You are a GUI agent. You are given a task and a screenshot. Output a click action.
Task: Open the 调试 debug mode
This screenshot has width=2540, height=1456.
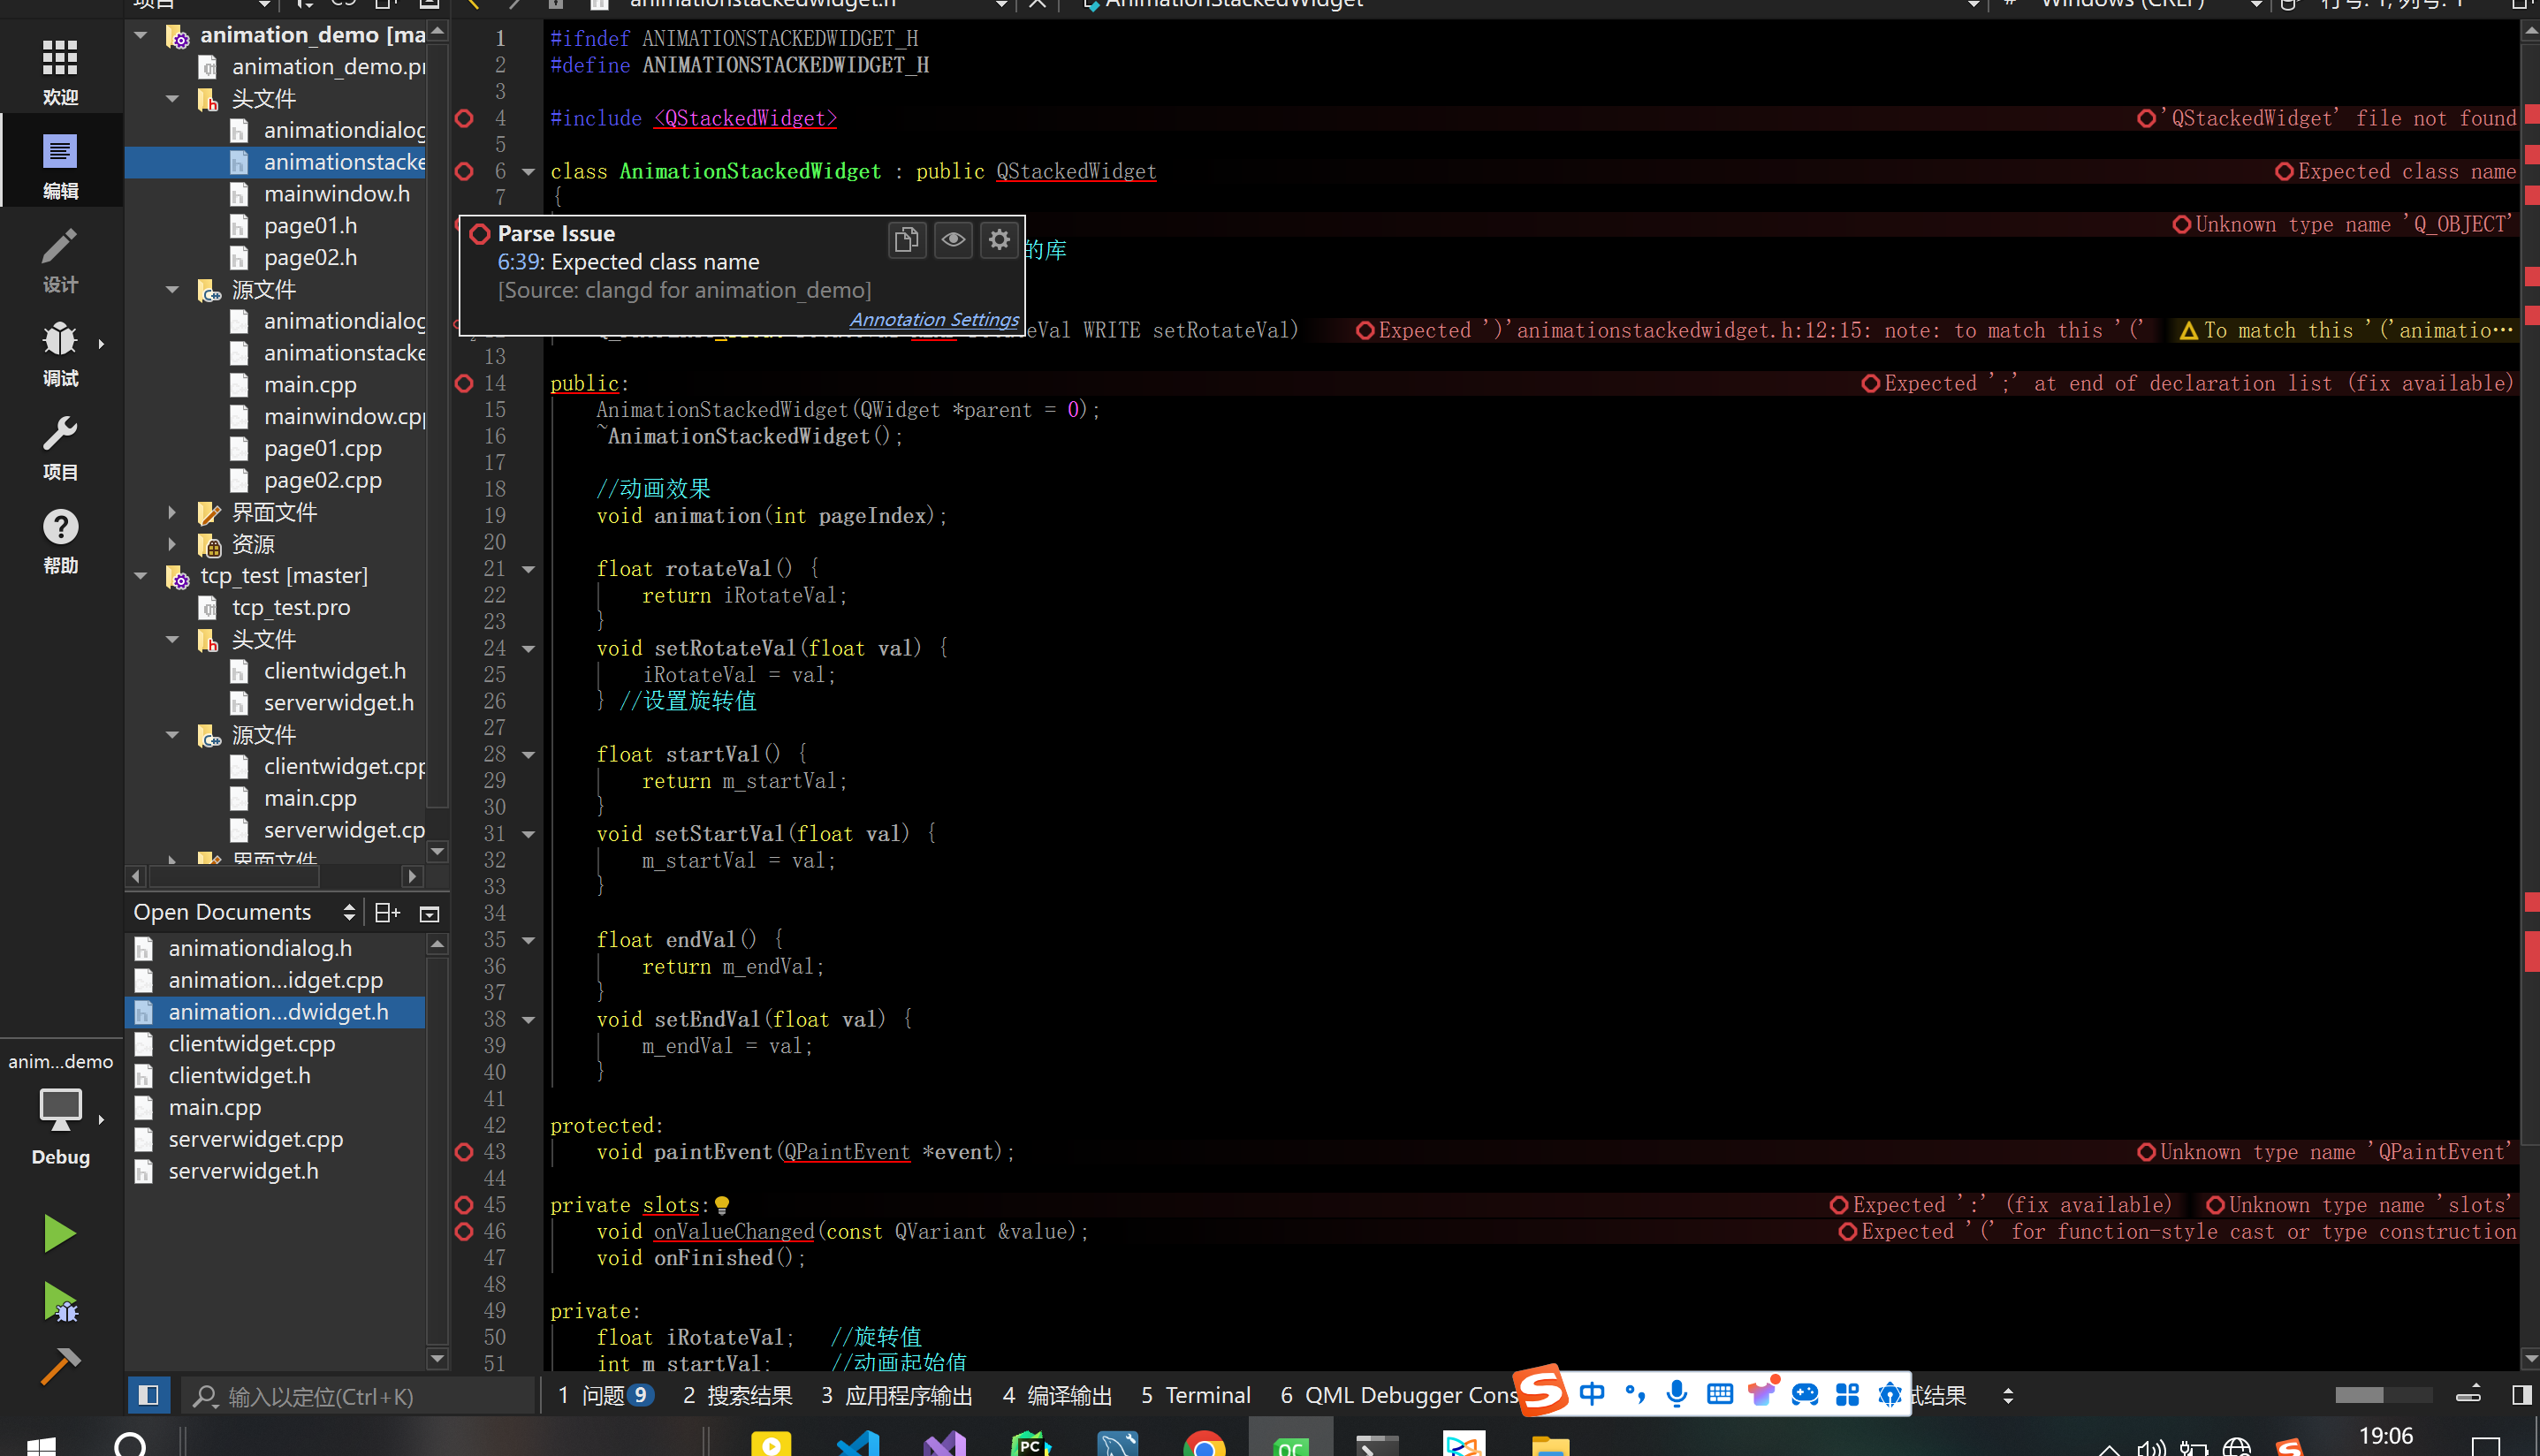[x=60, y=353]
